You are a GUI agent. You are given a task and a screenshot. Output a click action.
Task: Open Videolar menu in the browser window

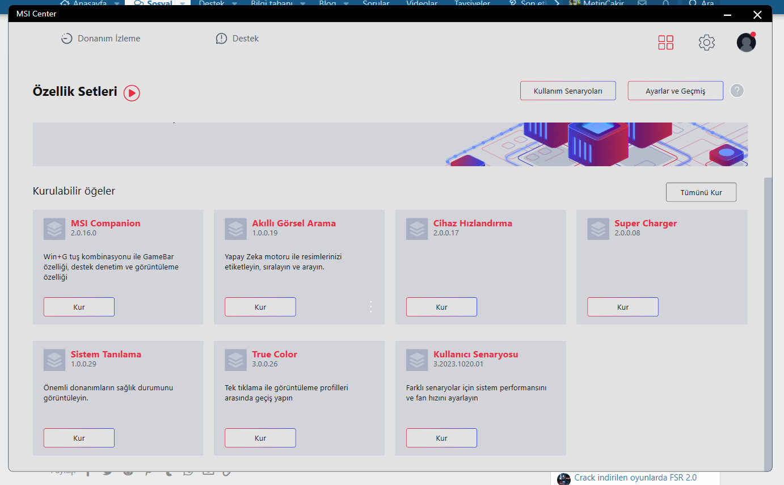coord(421,3)
